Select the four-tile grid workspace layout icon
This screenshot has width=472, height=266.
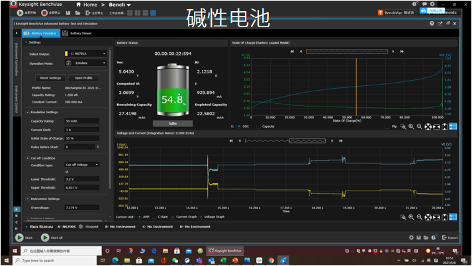click(130, 13)
